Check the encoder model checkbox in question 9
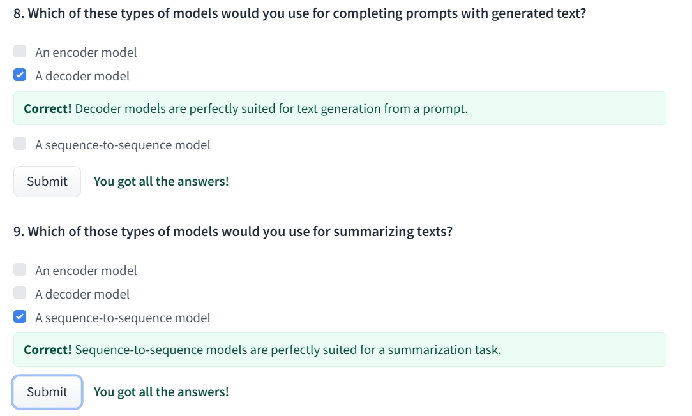The width and height of the screenshot is (692, 416). pos(20,270)
